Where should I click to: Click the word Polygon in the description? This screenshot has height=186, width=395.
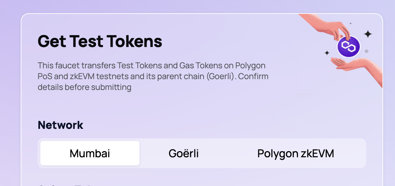pyautogui.click(x=250, y=66)
